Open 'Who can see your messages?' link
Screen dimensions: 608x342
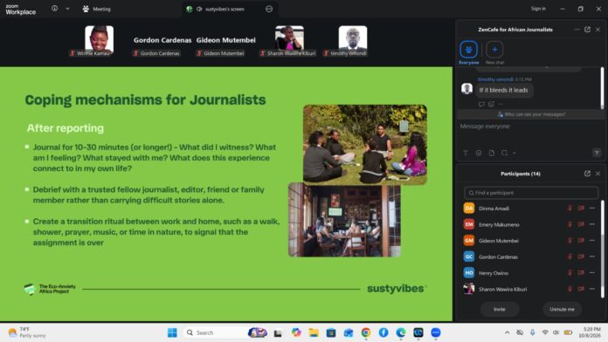tap(531, 114)
